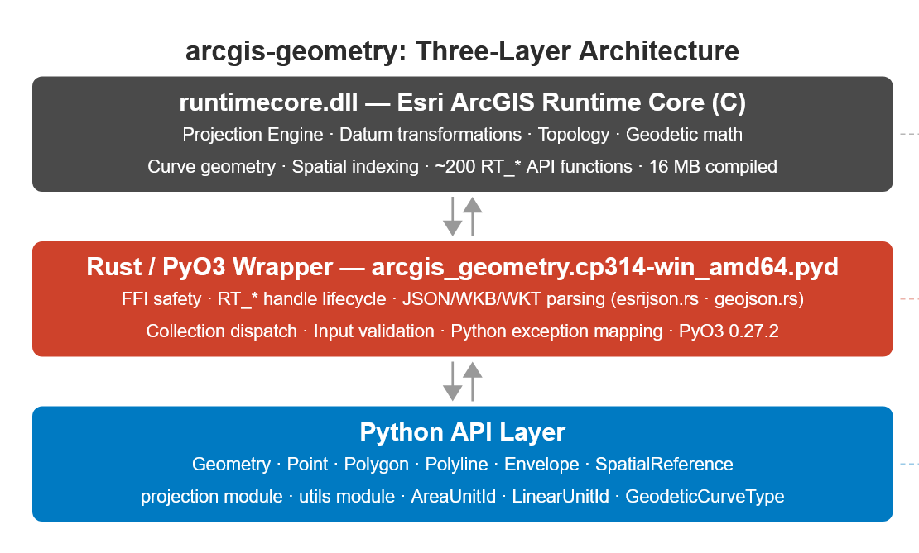Click the heading "Python API Layer"
The height and width of the screenshot is (553, 919).
click(463, 431)
